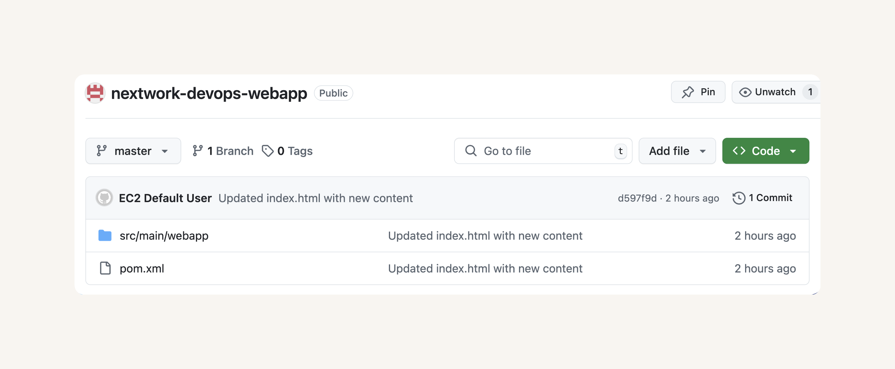Open the green Code dropdown

(x=766, y=151)
